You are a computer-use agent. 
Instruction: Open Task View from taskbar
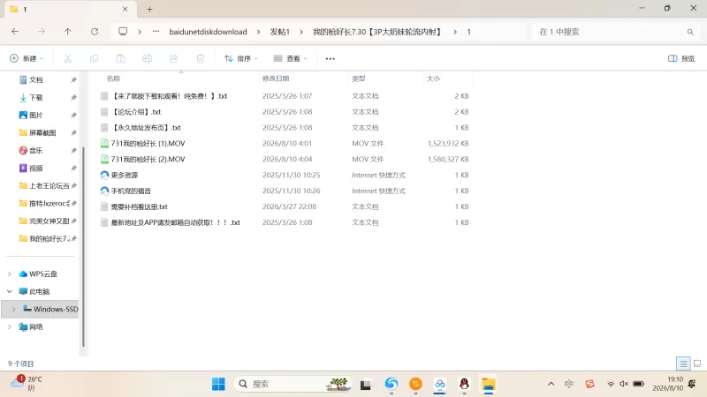coord(365,385)
